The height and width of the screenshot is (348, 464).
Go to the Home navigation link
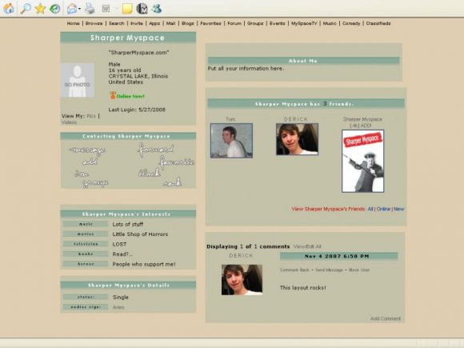pos(73,23)
